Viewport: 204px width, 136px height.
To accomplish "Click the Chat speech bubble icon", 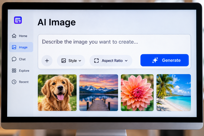I will (14, 59).
